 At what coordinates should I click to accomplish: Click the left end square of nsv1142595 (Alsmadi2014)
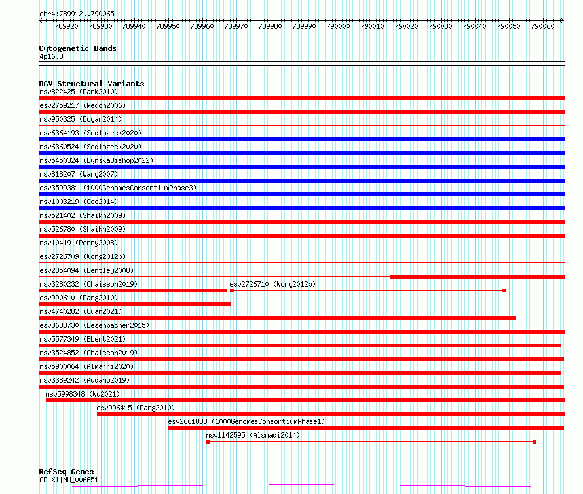(208, 442)
